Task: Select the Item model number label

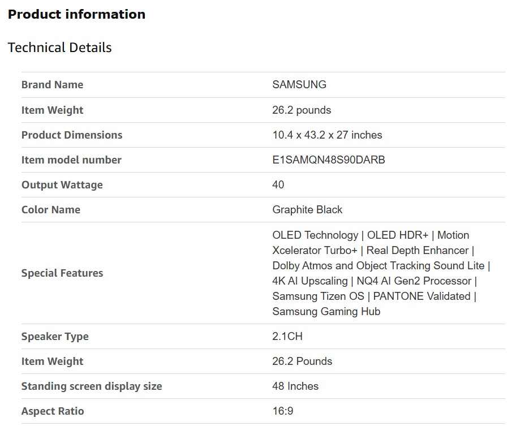Action: click(71, 160)
